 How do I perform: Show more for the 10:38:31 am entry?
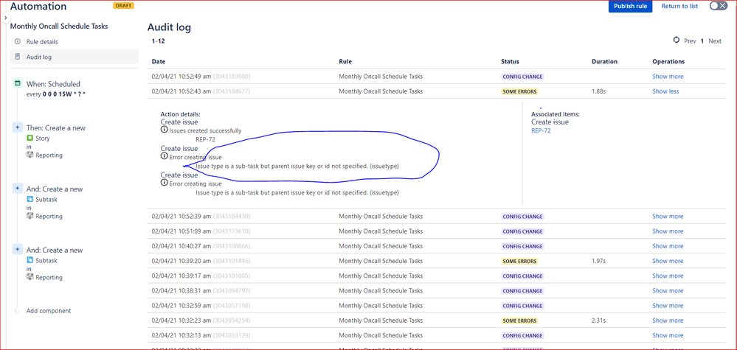[x=668, y=291]
